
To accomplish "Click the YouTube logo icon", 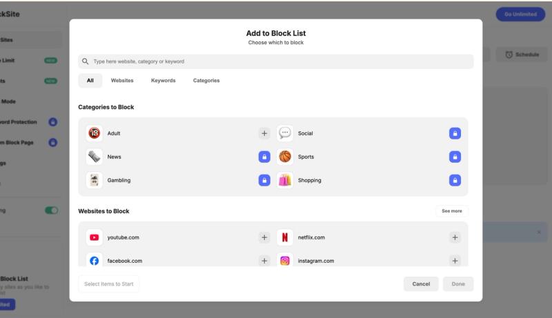I will tap(94, 237).
